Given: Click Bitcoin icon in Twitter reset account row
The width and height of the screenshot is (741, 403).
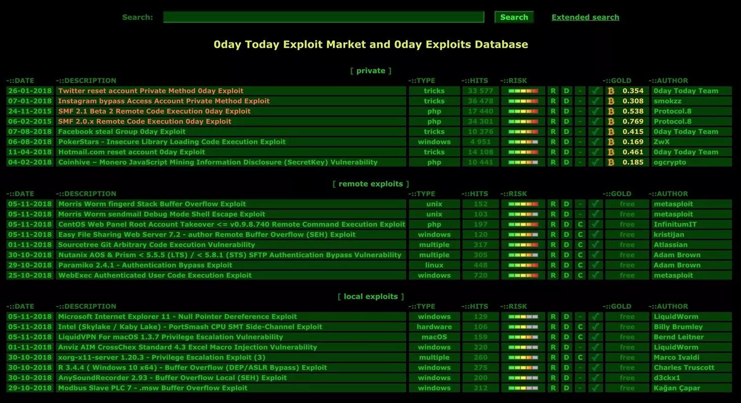Looking at the screenshot, I should [611, 91].
